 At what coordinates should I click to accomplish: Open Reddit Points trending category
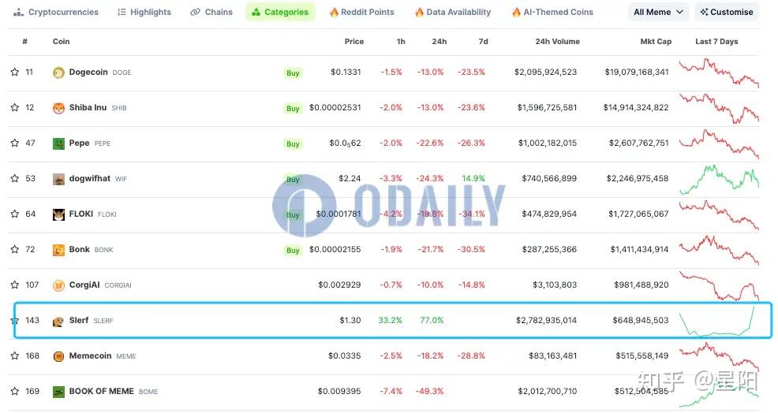[361, 12]
